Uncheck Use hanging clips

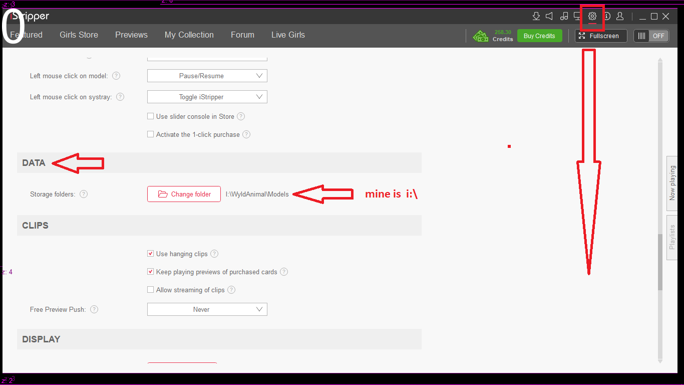point(151,254)
